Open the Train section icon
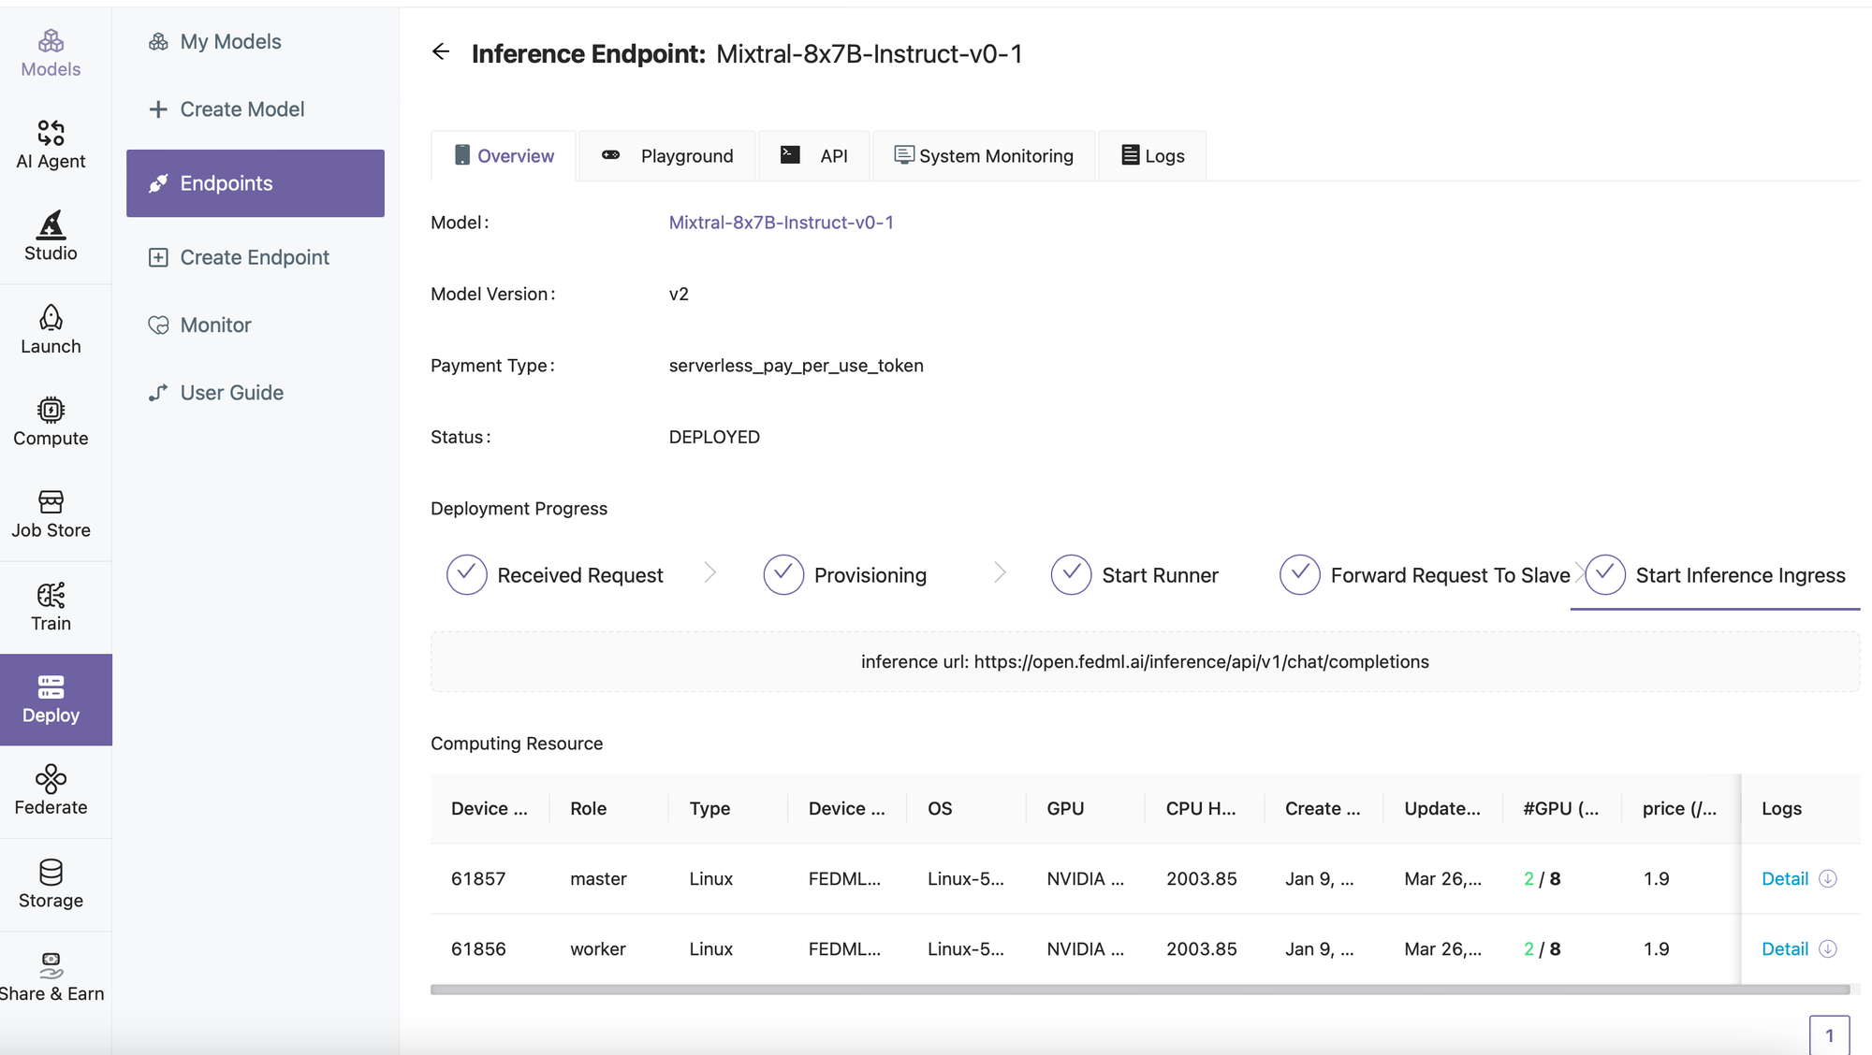The width and height of the screenshot is (1872, 1055). 51,595
